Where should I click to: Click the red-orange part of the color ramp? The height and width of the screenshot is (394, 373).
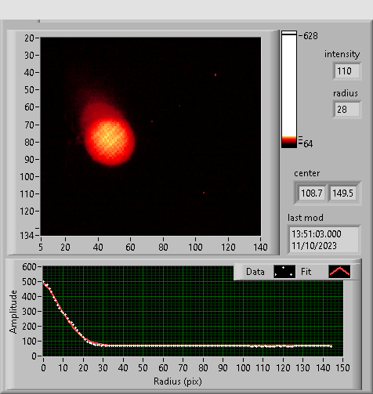click(x=289, y=139)
